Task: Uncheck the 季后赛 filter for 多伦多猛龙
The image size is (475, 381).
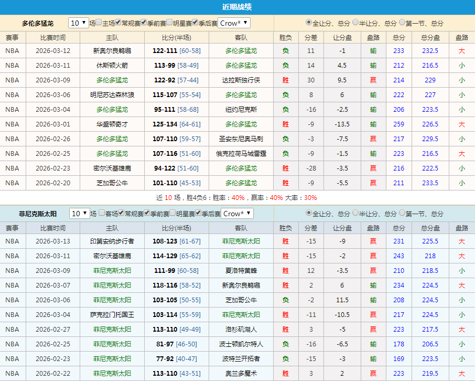Action: coord(194,23)
